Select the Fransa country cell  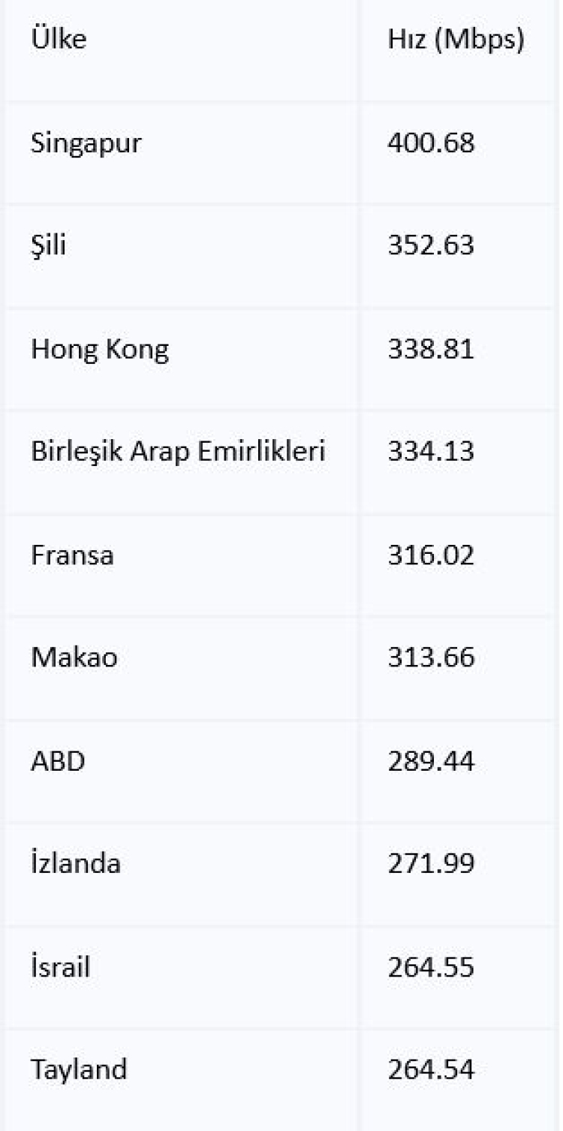tap(72, 555)
